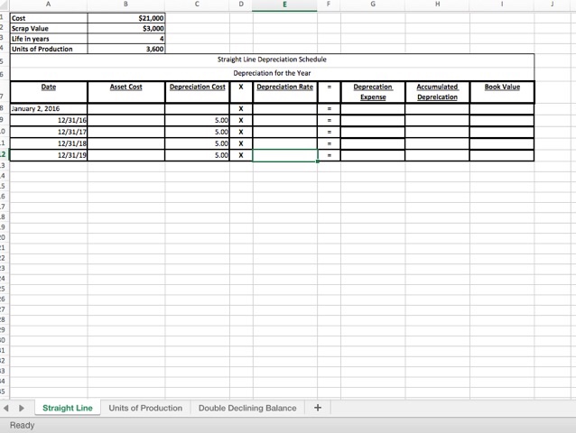This screenshot has height=433, width=576.
Task: Select the Scrap Value label cell
Action: point(49,28)
